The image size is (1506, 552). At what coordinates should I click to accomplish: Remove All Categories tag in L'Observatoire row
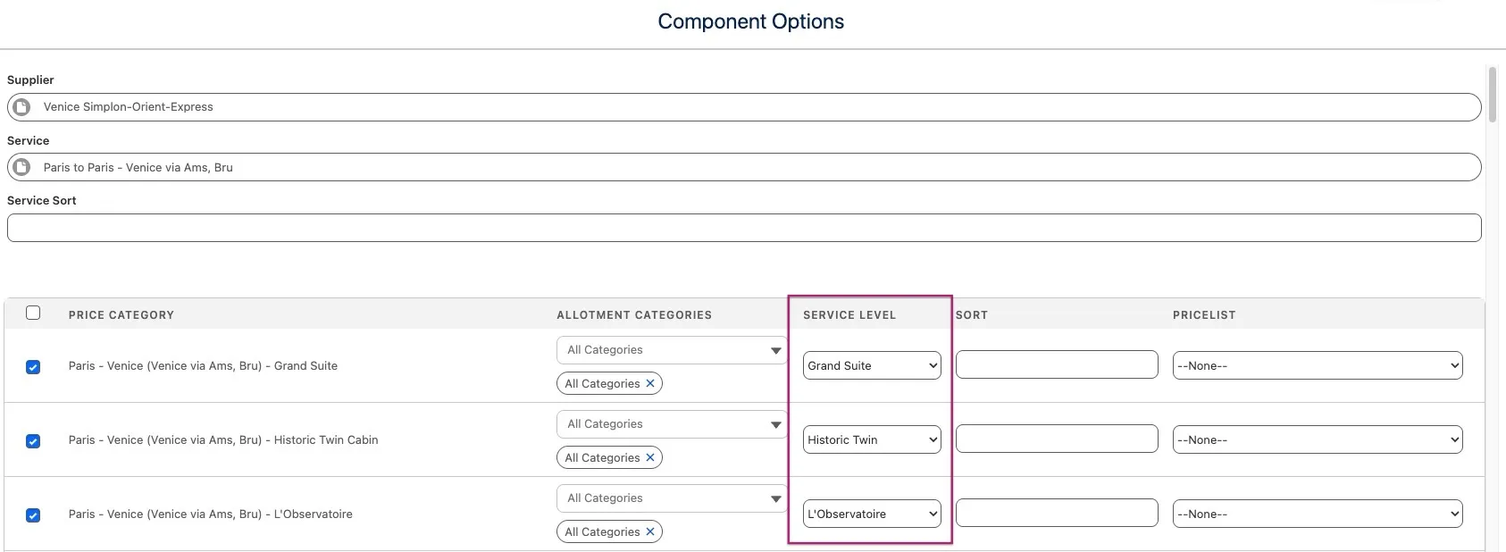pyautogui.click(x=650, y=531)
